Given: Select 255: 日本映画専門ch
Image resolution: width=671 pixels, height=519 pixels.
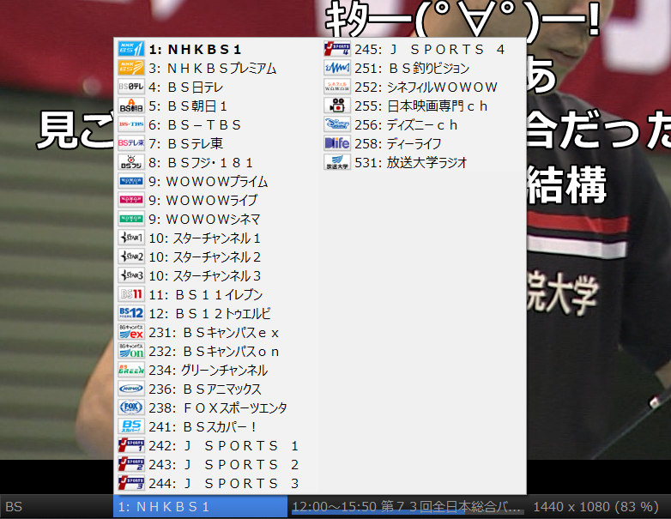Looking at the screenshot, I should (423, 106).
